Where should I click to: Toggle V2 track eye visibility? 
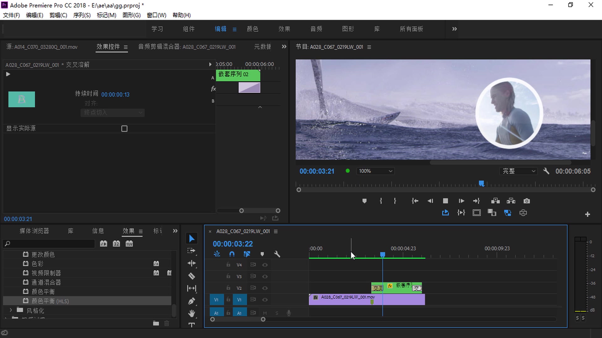[x=265, y=288]
